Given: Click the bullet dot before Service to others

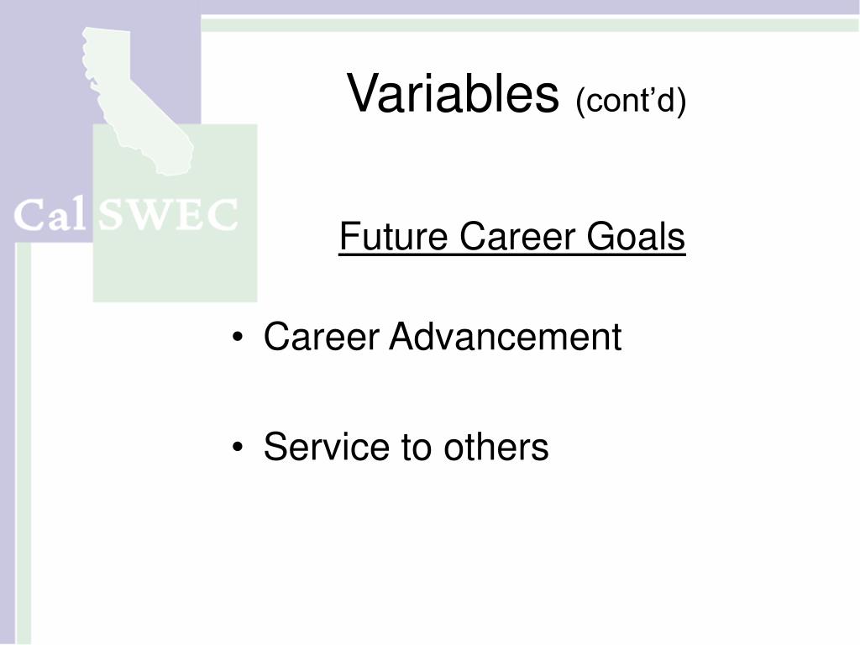Looking at the screenshot, I should (237, 447).
